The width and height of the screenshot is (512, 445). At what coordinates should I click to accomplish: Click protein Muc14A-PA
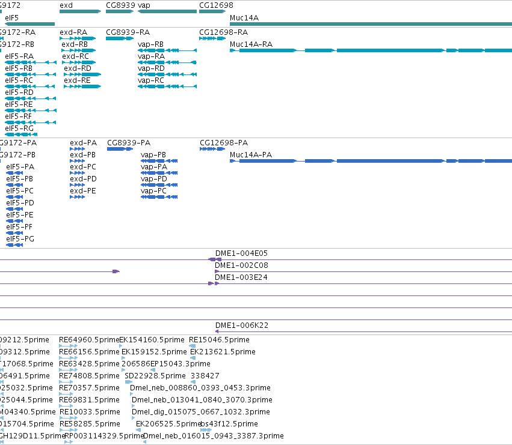coord(371,162)
